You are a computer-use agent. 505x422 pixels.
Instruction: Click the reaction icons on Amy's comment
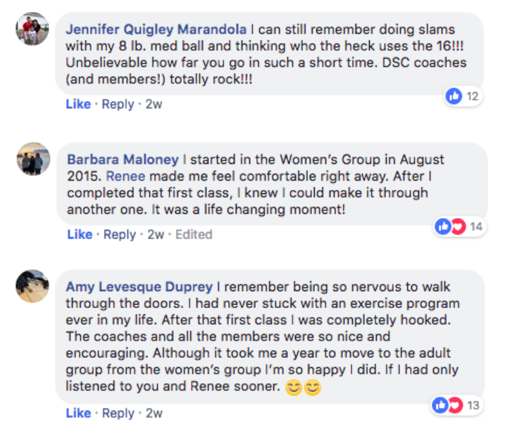tap(447, 404)
